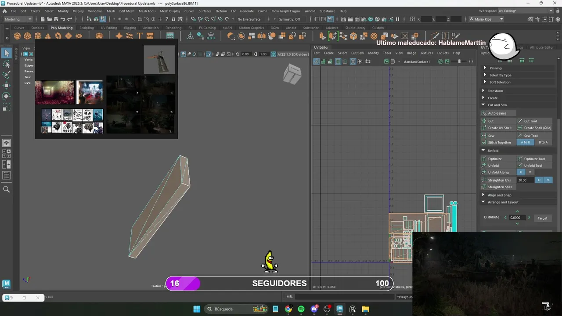562x316 pixels.
Task: Open the Deform menu
Action: (x=221, y=11)
